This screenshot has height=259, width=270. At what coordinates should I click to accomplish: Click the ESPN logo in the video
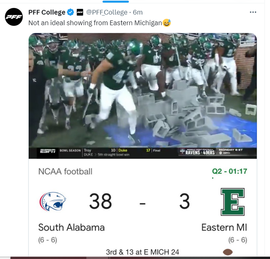coord(48,151)
